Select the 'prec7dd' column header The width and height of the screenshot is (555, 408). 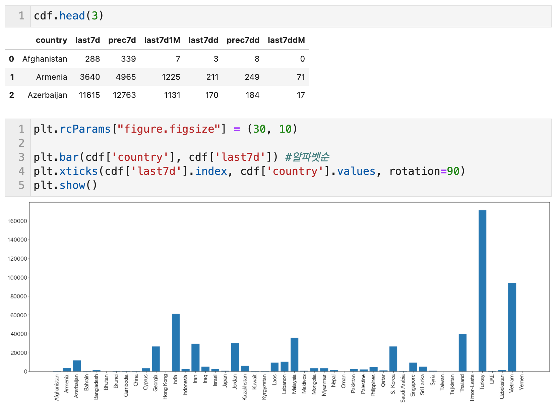coord(243,40)
